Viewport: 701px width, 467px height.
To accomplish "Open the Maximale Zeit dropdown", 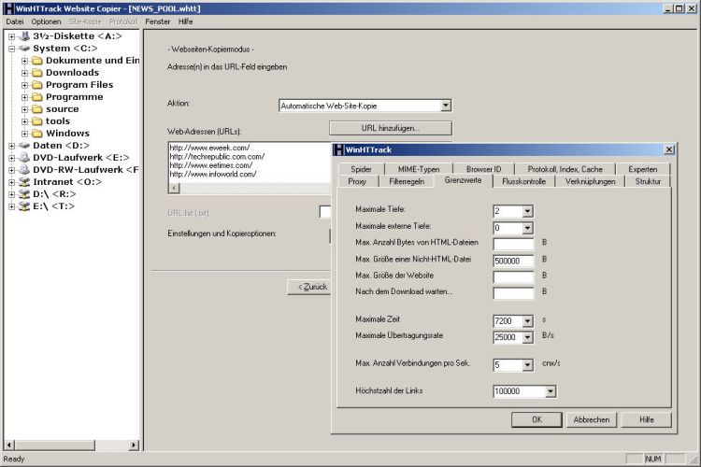I will [527, 321].
